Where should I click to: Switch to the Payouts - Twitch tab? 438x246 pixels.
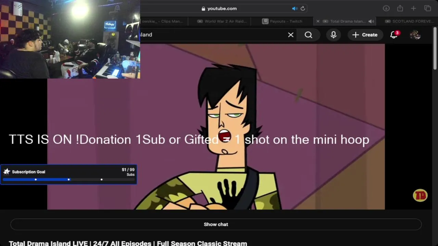[x=283, y=21]
